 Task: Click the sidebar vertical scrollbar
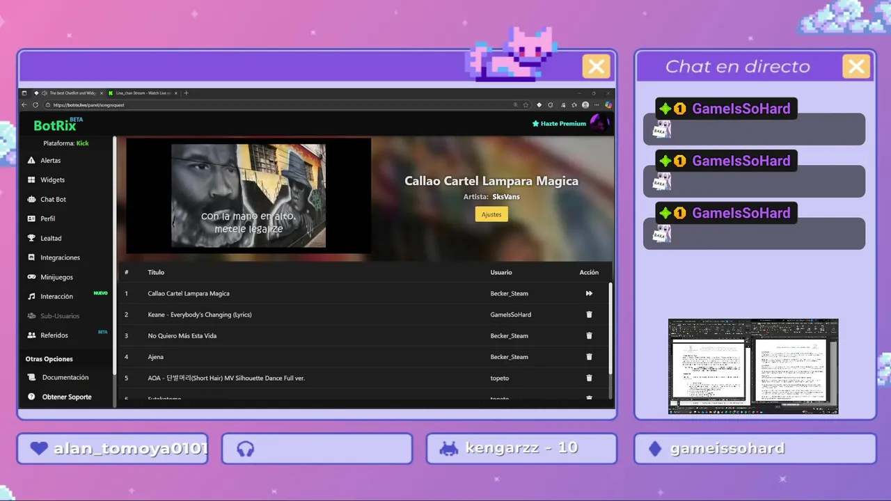[115, 254]
